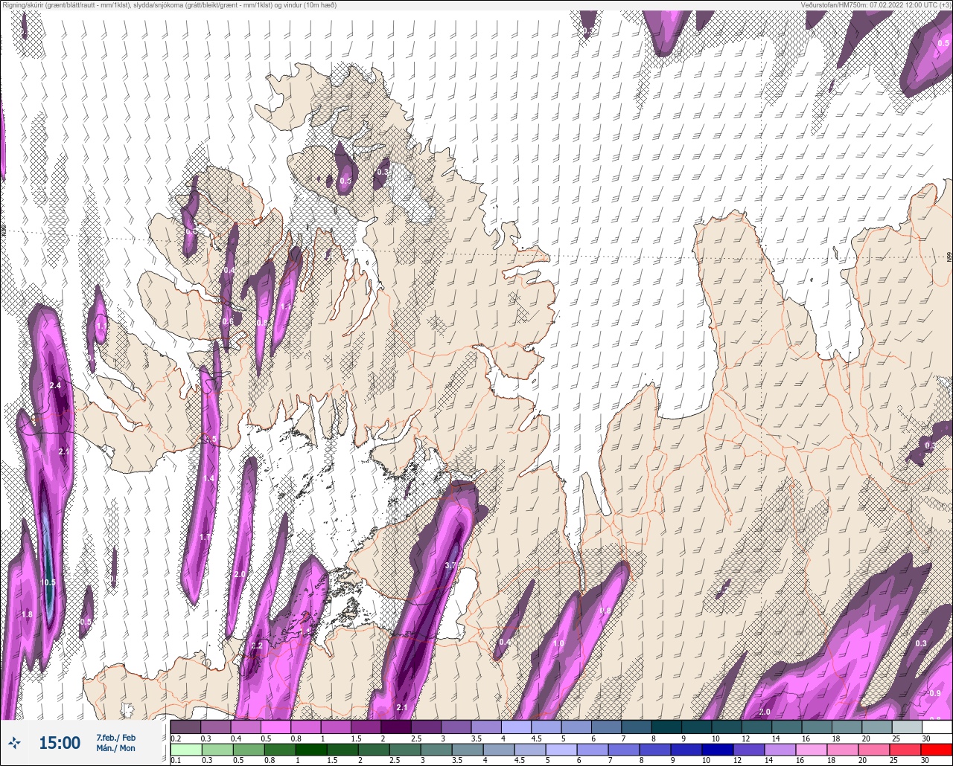The width and height of the screenshot is (953, 766).
Task: Click the four-point compass logo beside 15:00
Action: (14, 742)
